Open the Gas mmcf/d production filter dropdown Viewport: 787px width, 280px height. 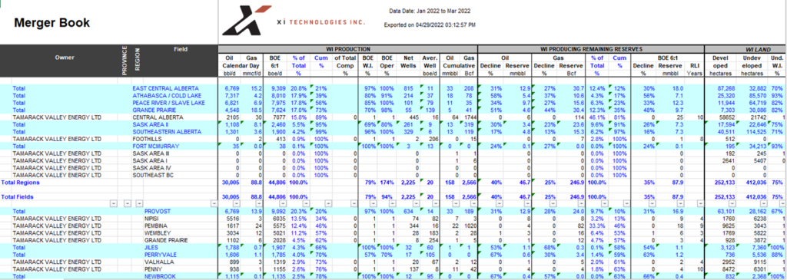260,203
